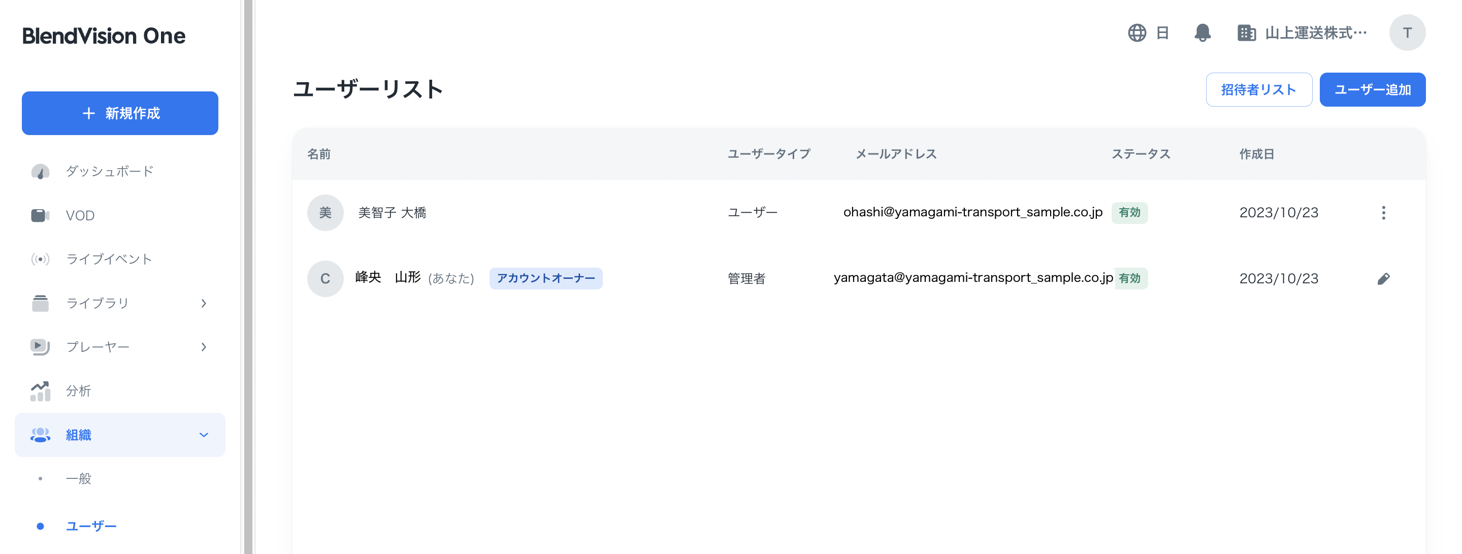Select the 組織 icon in sidebar
Image resolution: width=1462 pixels, height=554 pixels.
(x=39, y=435)
